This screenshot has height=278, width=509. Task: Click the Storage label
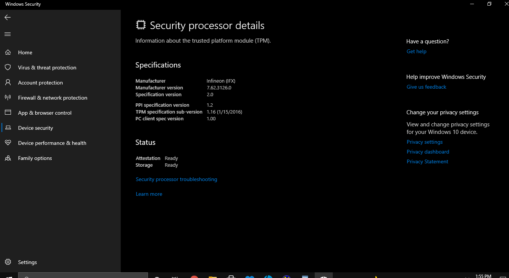144,165
